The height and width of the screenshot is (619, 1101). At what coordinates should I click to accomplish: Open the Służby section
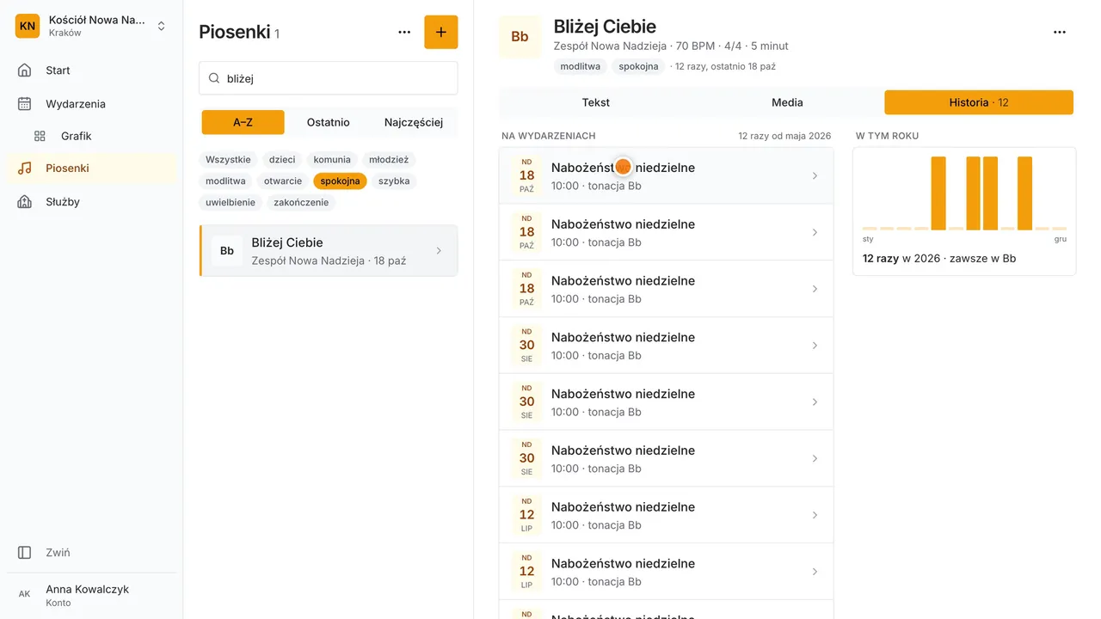click(x=91, y=202)
